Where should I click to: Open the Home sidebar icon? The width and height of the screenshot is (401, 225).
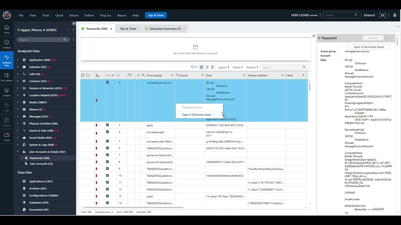pyautogui.click(x=7, y=29)
